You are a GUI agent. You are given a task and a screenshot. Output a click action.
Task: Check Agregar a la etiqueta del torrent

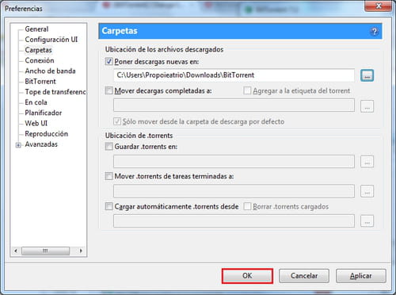tap(247, 90)
